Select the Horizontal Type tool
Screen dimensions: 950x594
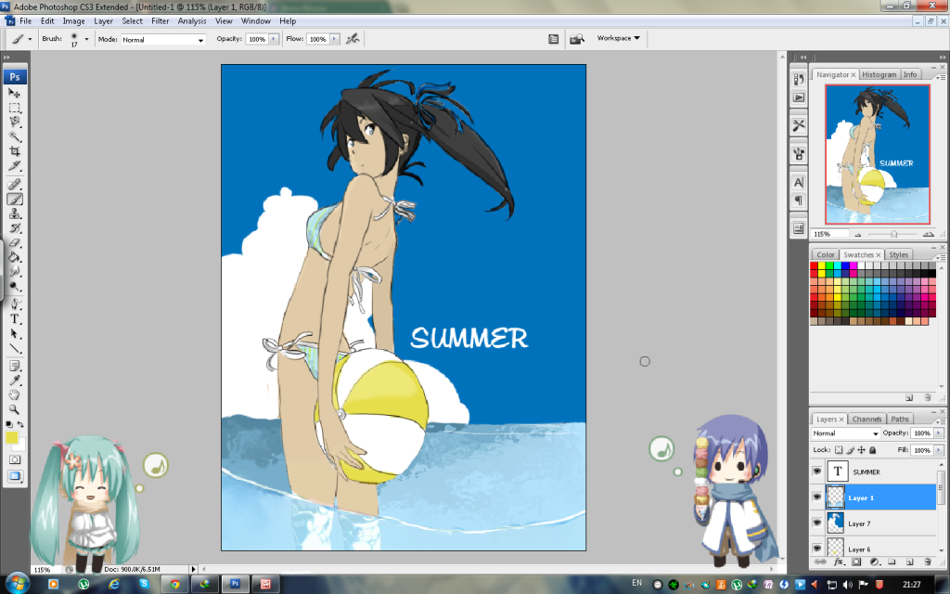(15, 319)
